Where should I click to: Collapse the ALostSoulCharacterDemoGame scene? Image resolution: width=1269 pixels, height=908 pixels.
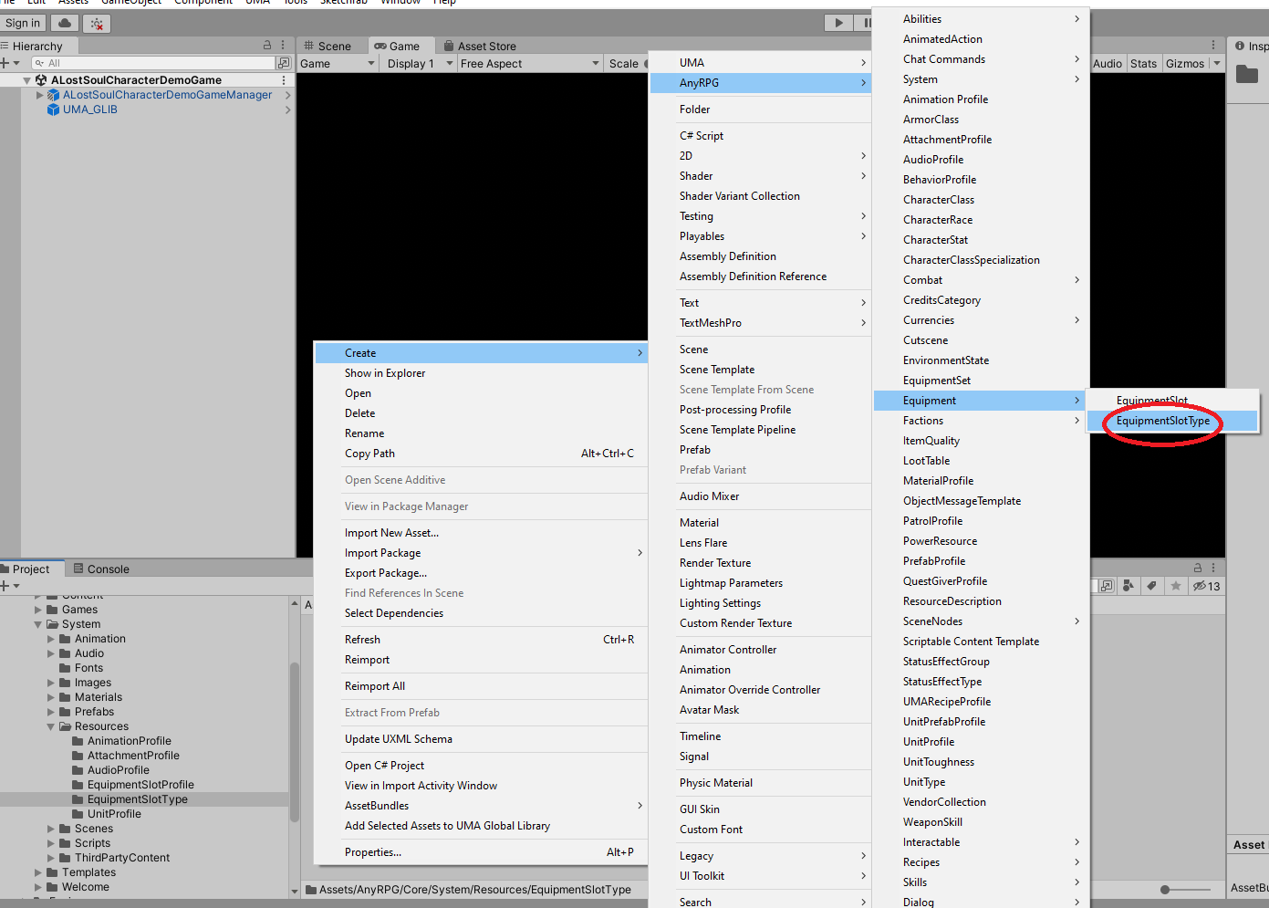[26, 80]
